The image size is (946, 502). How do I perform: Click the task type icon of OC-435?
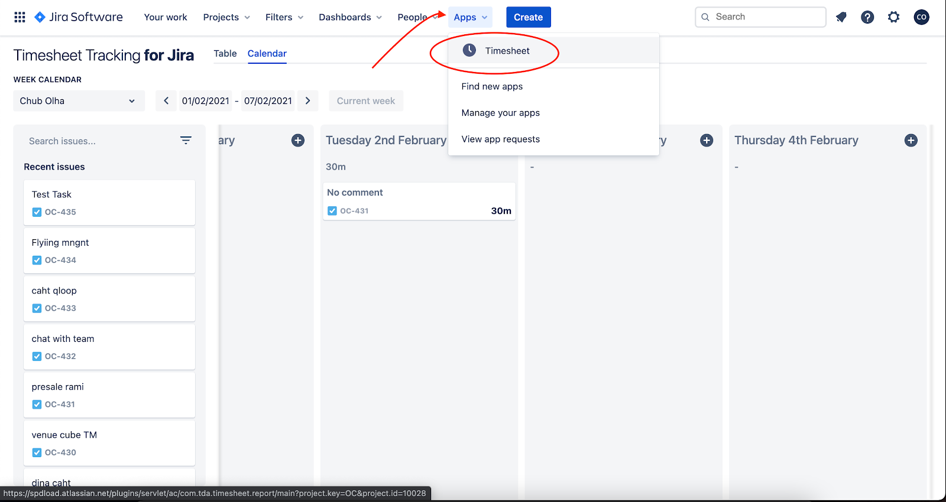tap(37, 212)
